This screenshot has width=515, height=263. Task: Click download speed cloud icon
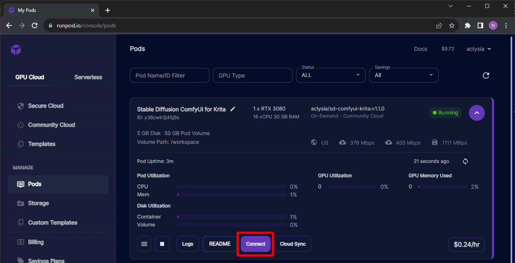coord(343,143)
